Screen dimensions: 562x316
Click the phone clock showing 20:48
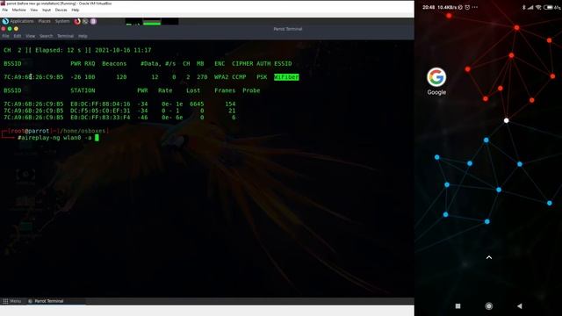pos(429,7)
